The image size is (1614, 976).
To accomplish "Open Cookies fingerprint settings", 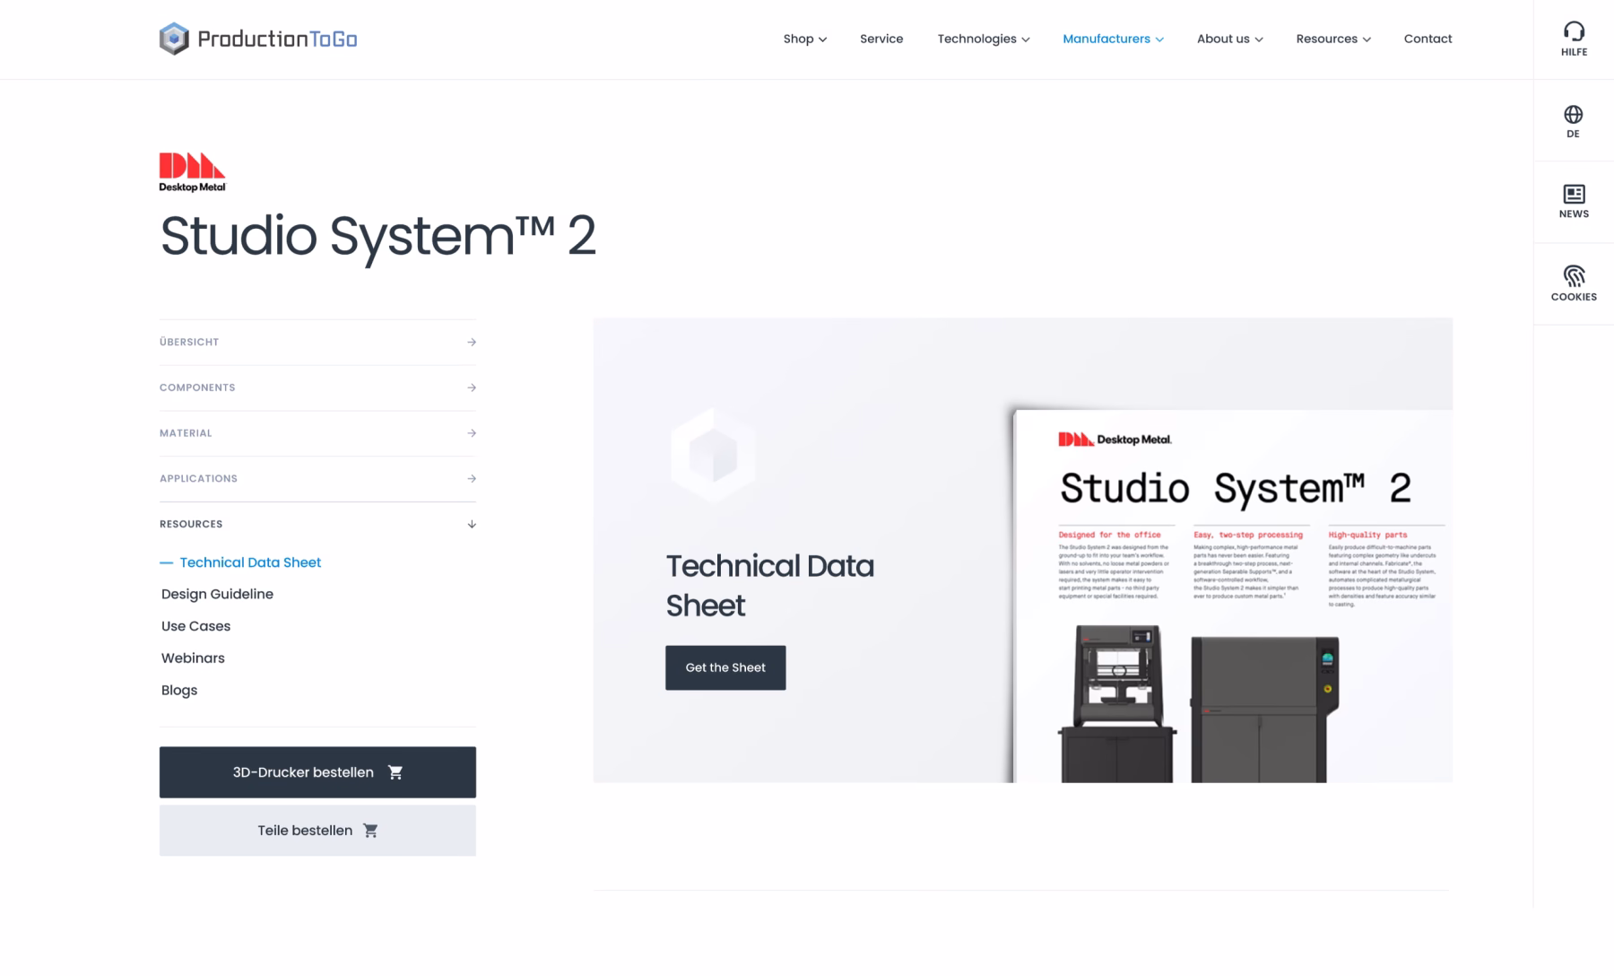I will [x=1574, y=283].
